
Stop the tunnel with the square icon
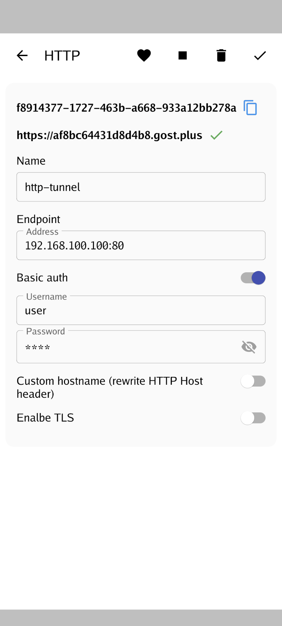pyautogui.click(x=182, y=55)
